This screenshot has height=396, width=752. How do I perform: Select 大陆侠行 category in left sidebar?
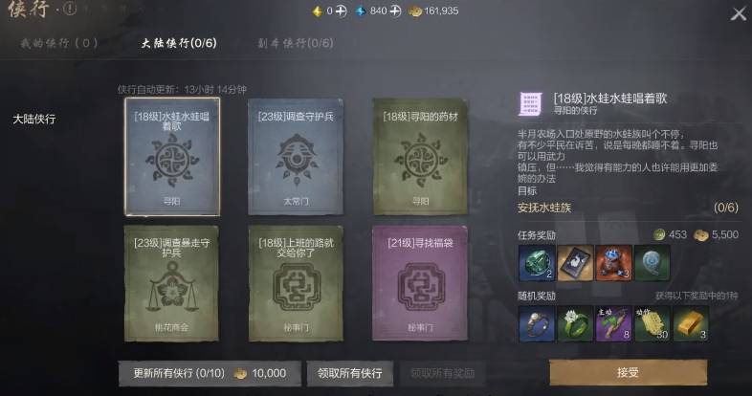pos(34,119)
